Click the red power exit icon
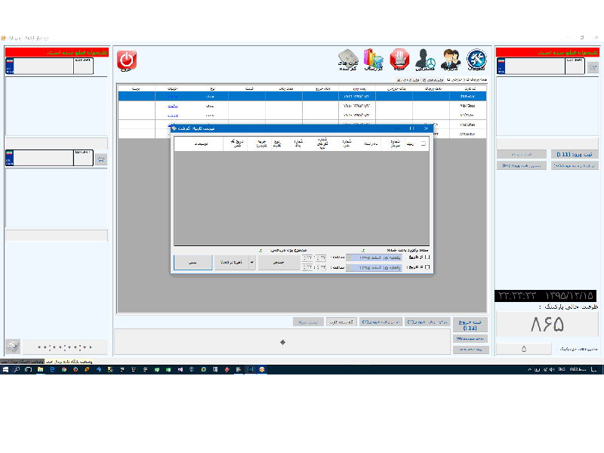Viewport: 604px width, 453px height. (127, 60)
